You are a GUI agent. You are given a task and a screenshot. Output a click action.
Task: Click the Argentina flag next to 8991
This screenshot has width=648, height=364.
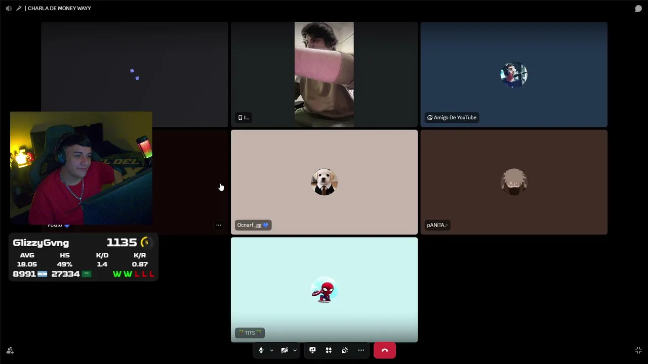(x=43, y=274)
